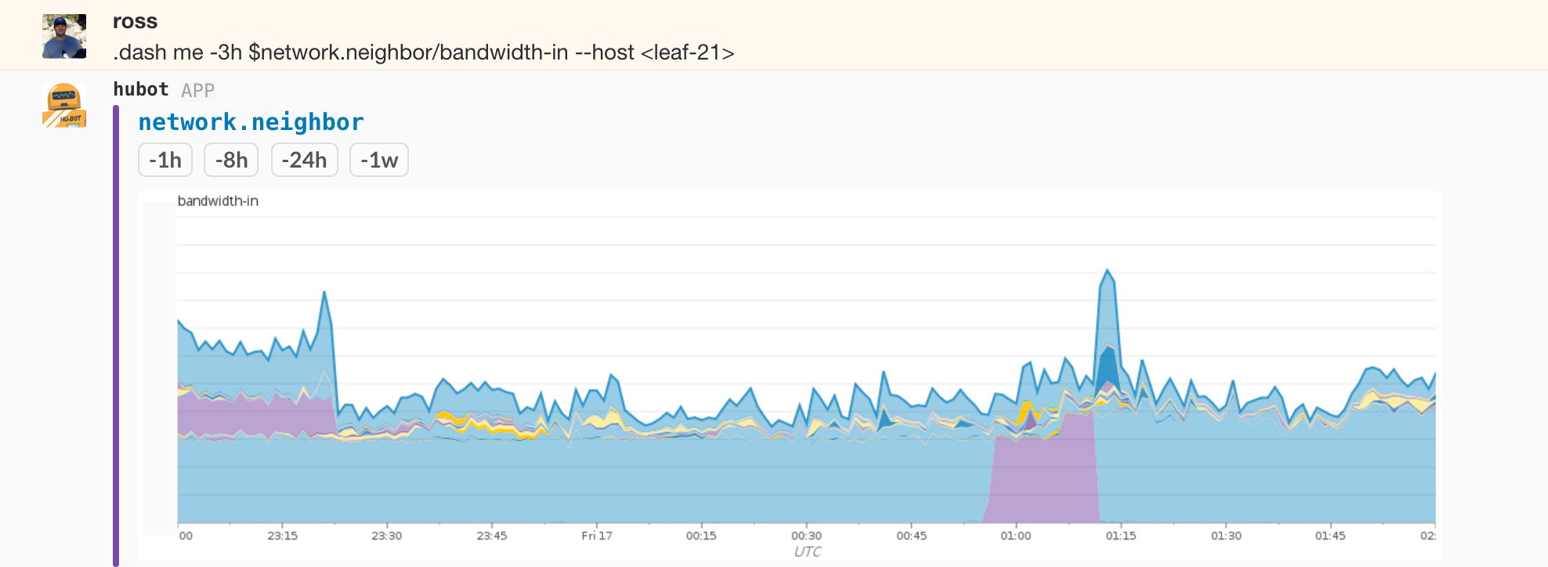Click the 01:45 axis tick label

[1330, 536]
